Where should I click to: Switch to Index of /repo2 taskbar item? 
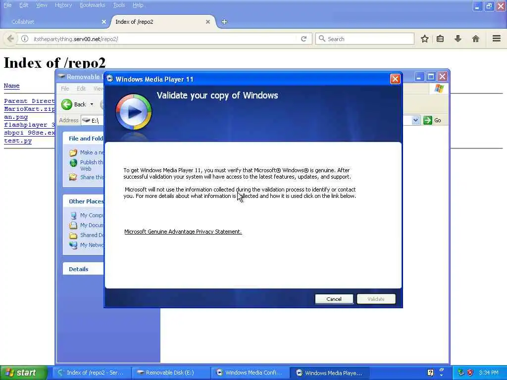92,373
